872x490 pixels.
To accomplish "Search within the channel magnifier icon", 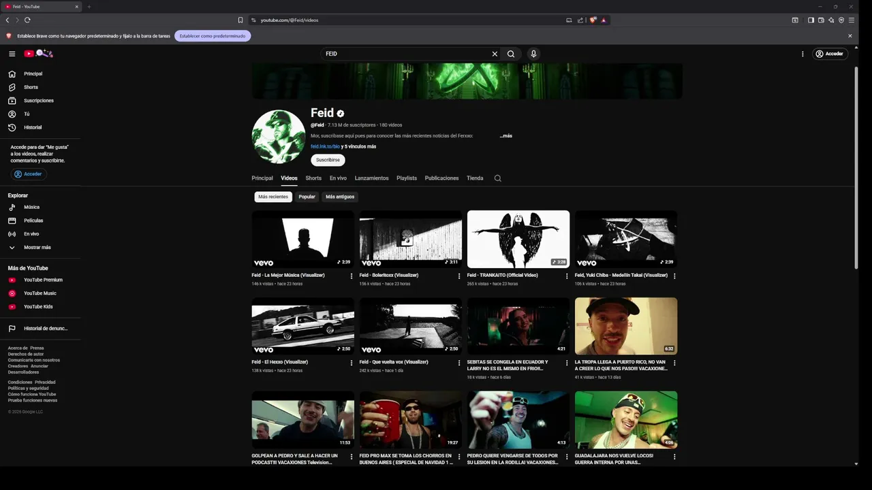I will (497, 178).
